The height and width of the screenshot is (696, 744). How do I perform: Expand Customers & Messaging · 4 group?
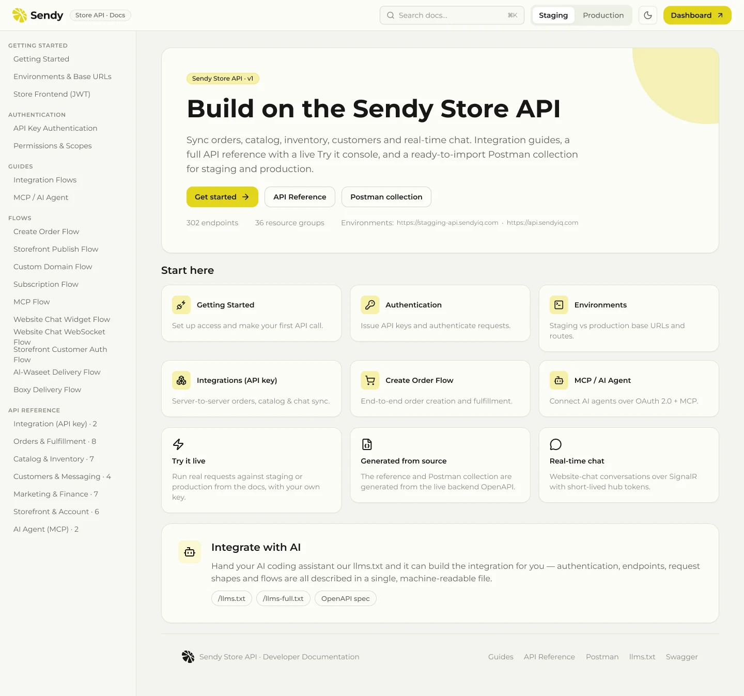[62, 476]
